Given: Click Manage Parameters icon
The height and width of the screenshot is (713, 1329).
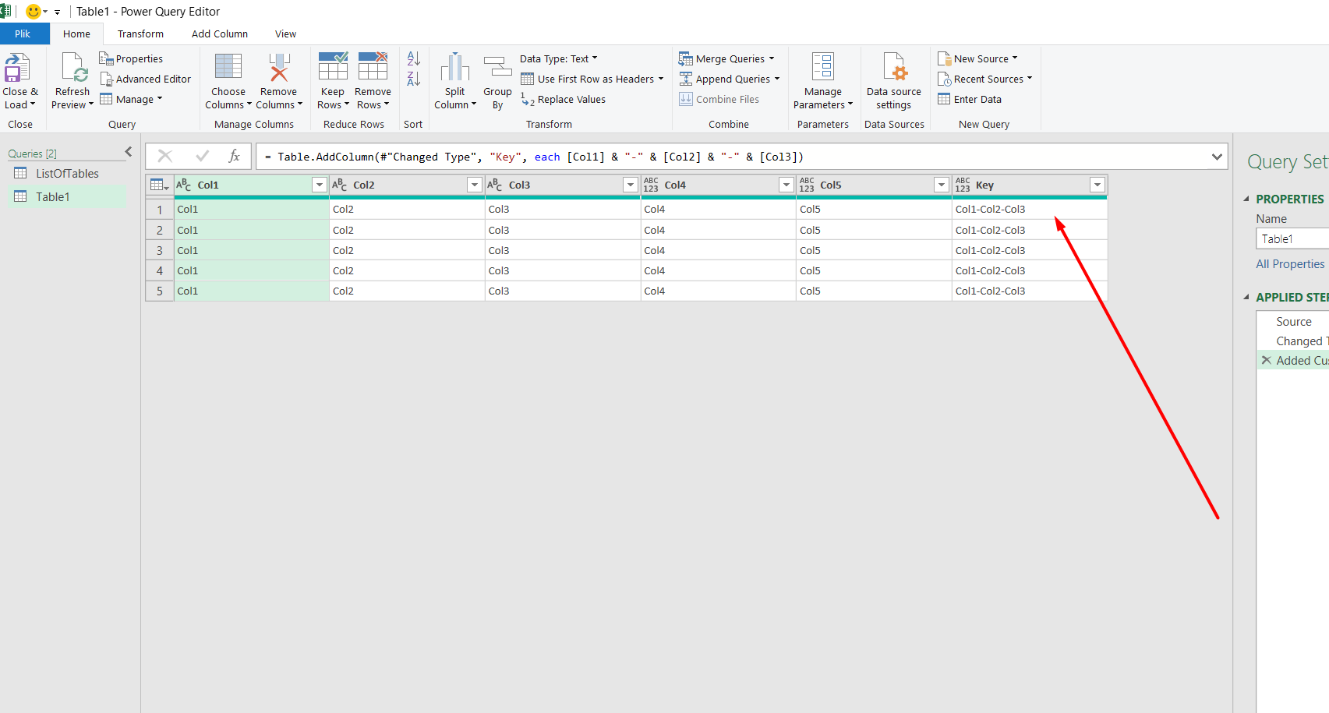Looking at the screenshot, I should (x=823, y=67).
